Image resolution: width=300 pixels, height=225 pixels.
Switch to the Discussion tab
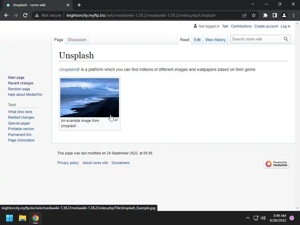click(x=77, y=40)
